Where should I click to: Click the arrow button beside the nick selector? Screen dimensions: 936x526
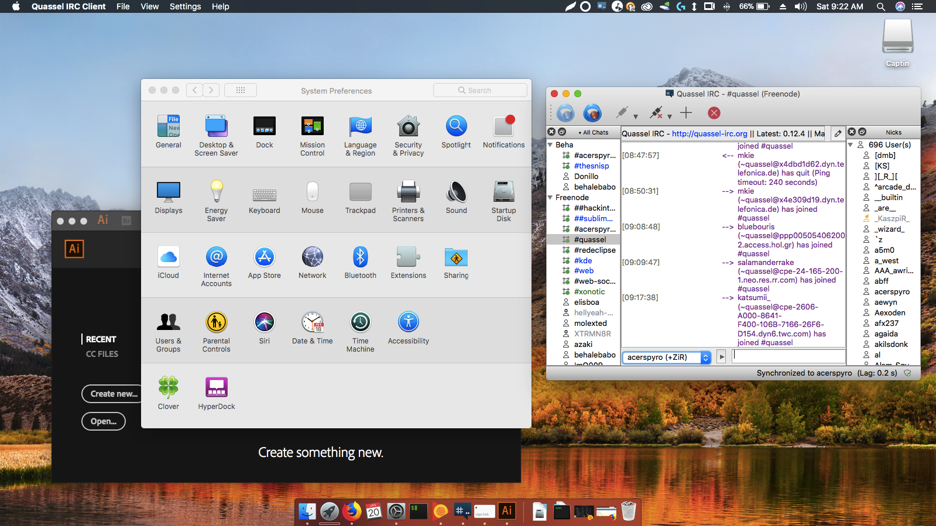click(722, 357)
